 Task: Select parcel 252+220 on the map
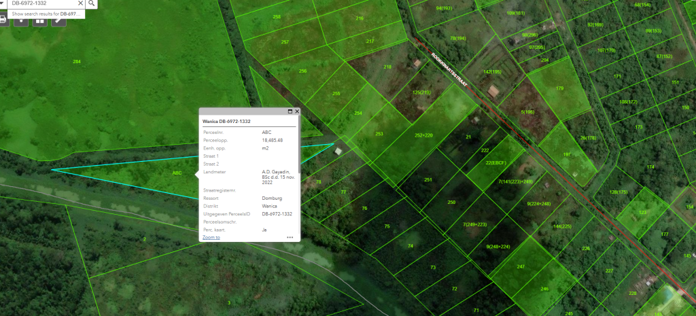(423, 135)
